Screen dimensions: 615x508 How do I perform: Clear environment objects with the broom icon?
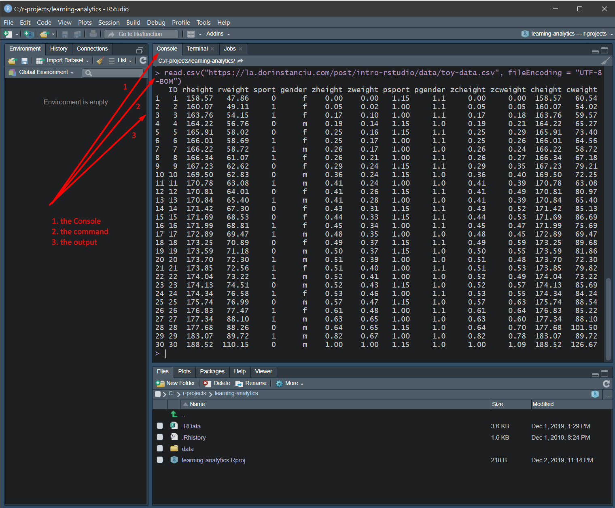[100, 61]
